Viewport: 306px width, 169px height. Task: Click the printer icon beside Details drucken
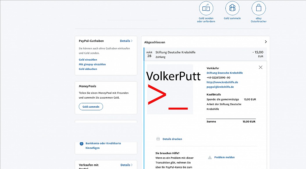pos(158,139)
